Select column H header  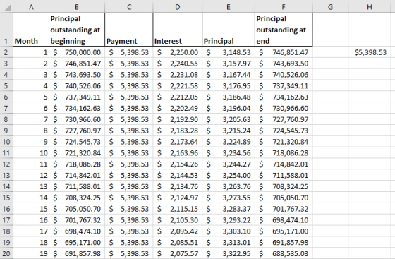coord(370,7)
